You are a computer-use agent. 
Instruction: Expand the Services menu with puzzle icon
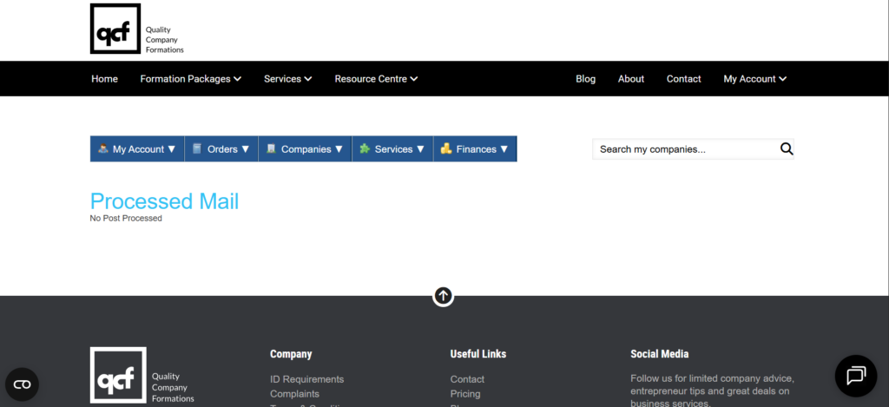[392, 149]
